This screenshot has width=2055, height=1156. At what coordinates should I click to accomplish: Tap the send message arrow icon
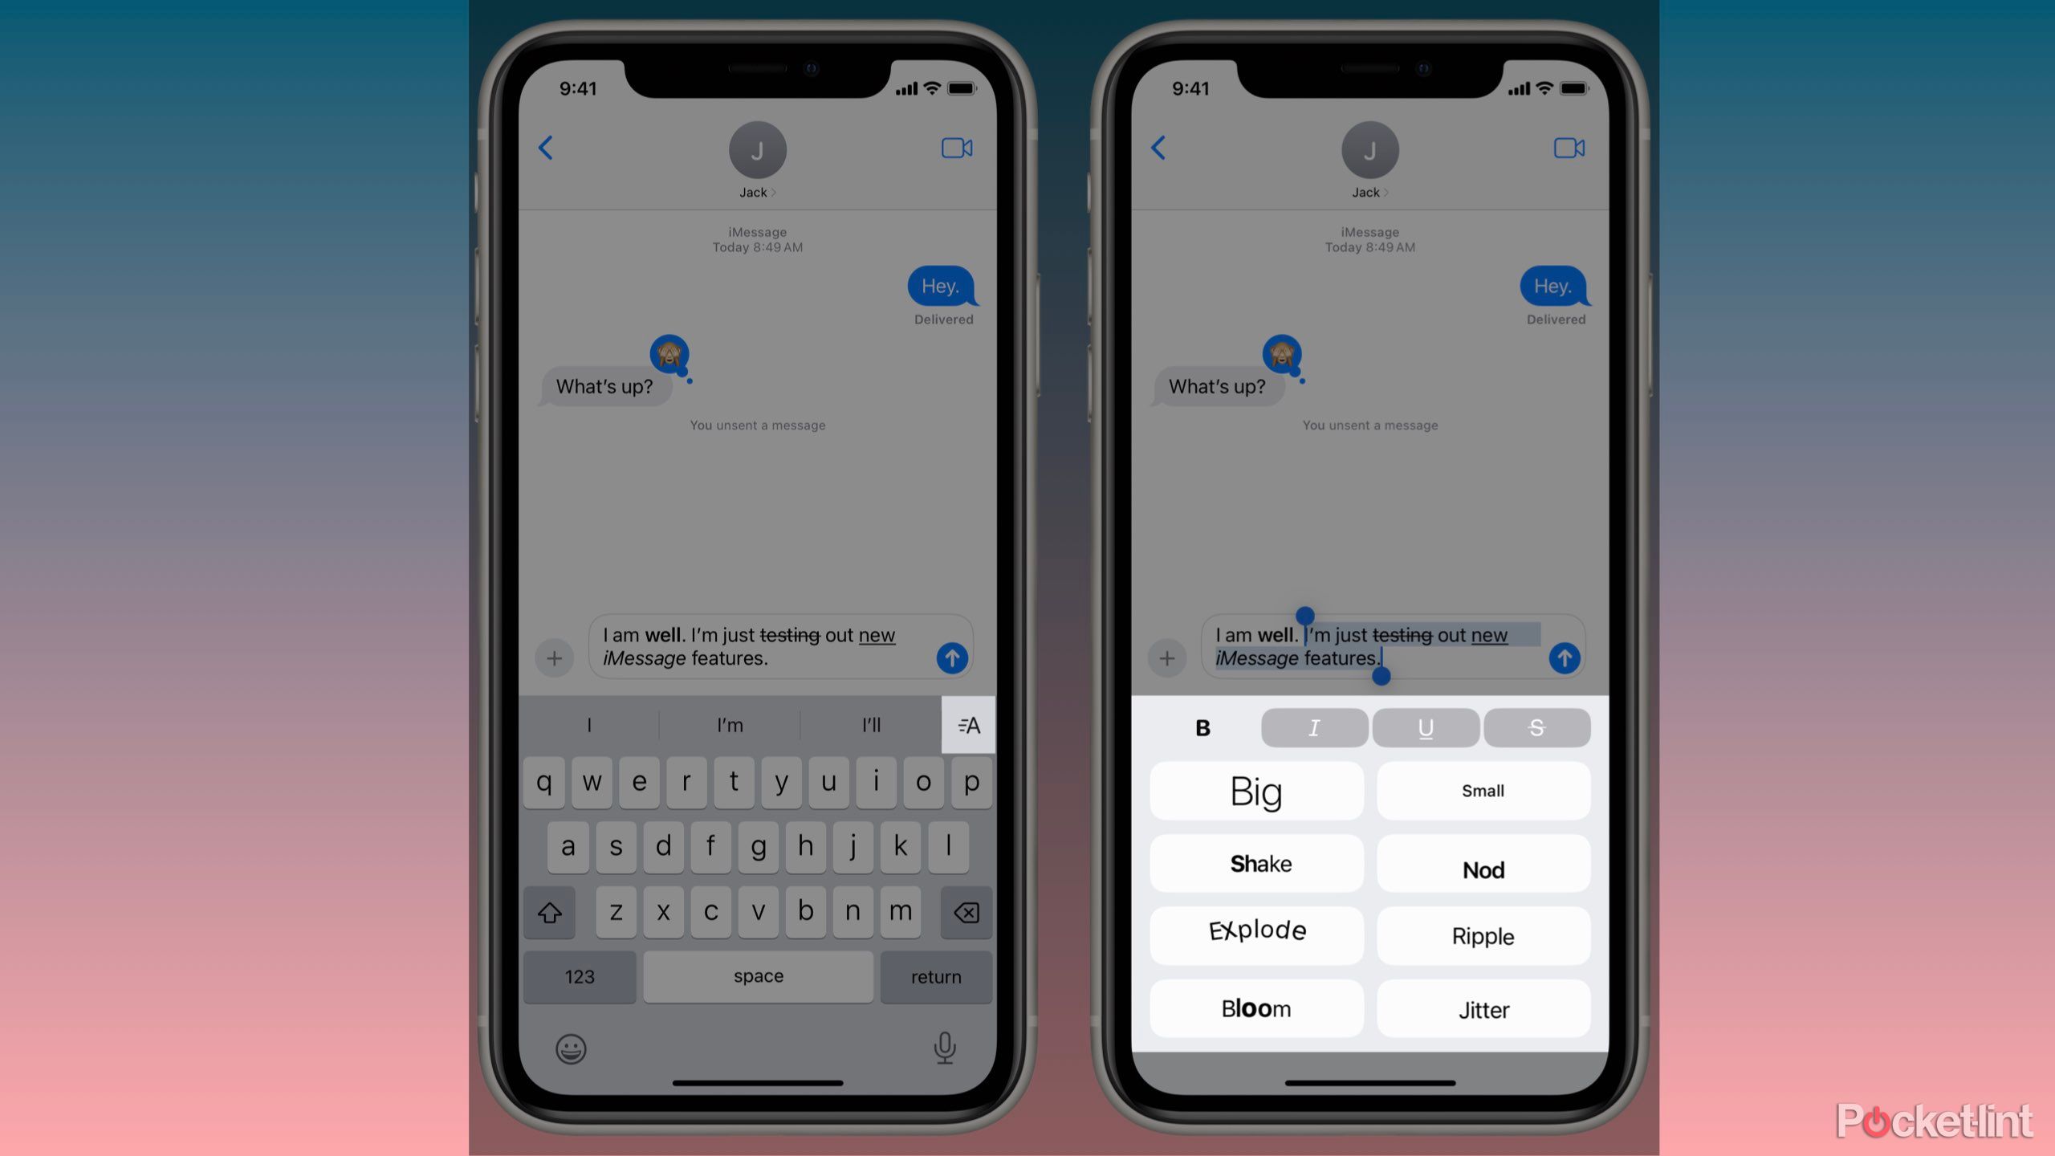(954, 657)
